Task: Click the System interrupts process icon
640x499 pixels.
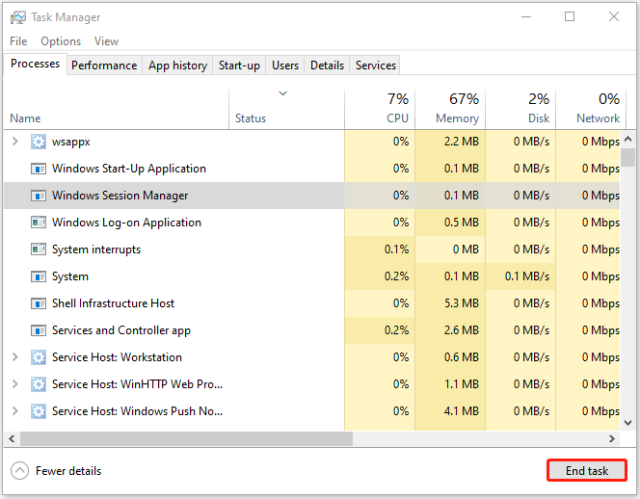Action: point(39,249)
